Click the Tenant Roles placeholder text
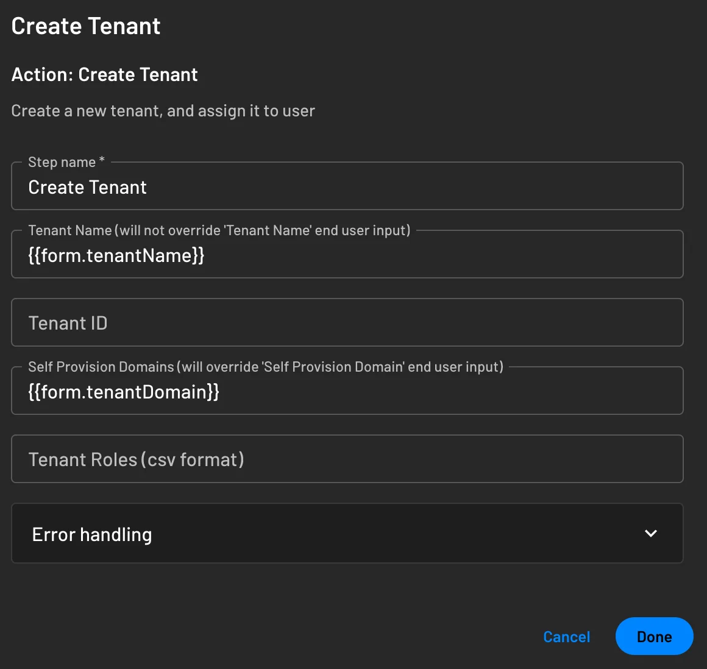The width and height of the screenshot is (707, 669). [x=136, y=459]
